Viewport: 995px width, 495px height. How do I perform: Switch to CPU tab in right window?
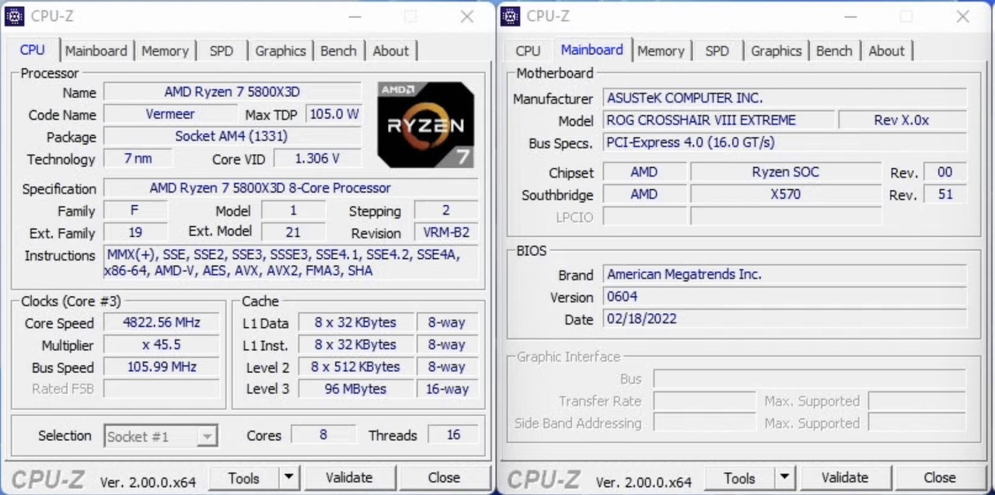point(528,51)
